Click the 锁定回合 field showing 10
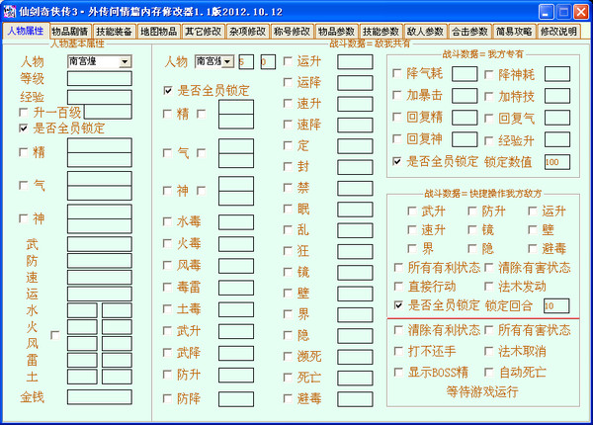The height and width of the screenshot is (425, 593). pyautogui.click(x=556, y=305)
